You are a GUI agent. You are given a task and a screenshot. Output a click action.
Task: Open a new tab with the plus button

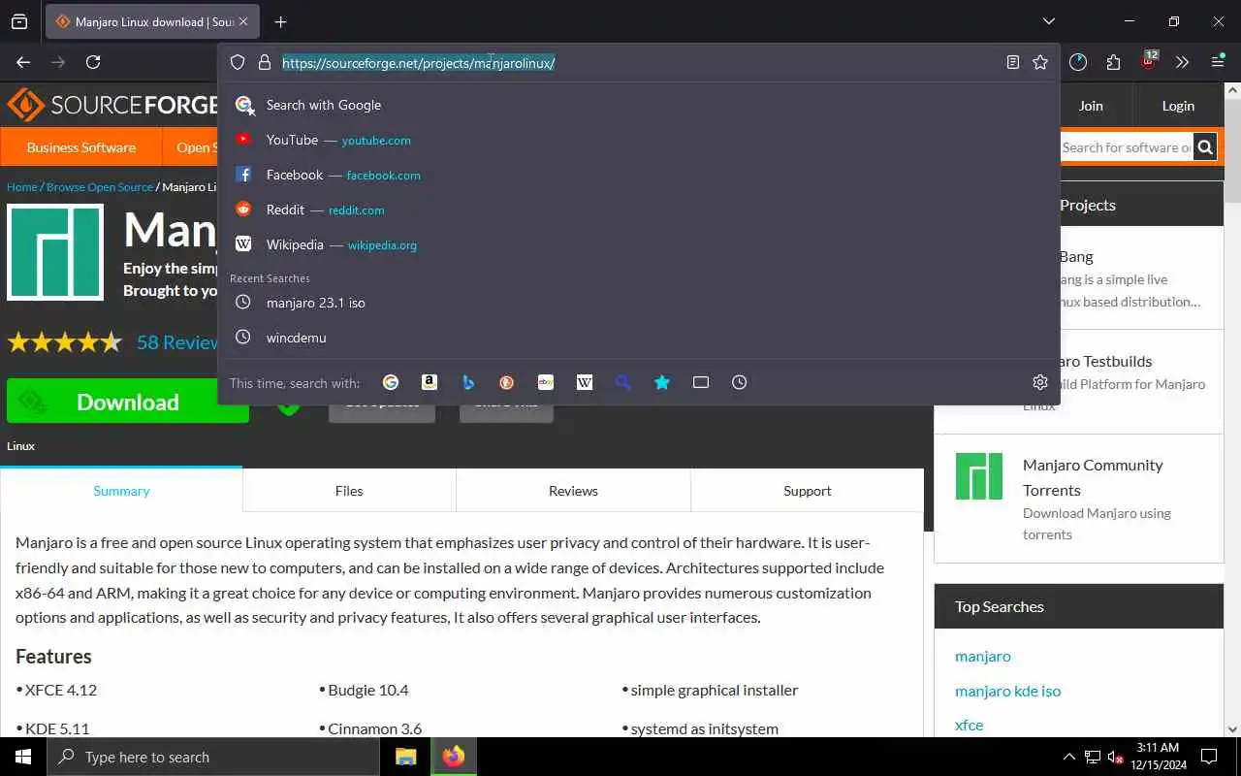(280, 21)
